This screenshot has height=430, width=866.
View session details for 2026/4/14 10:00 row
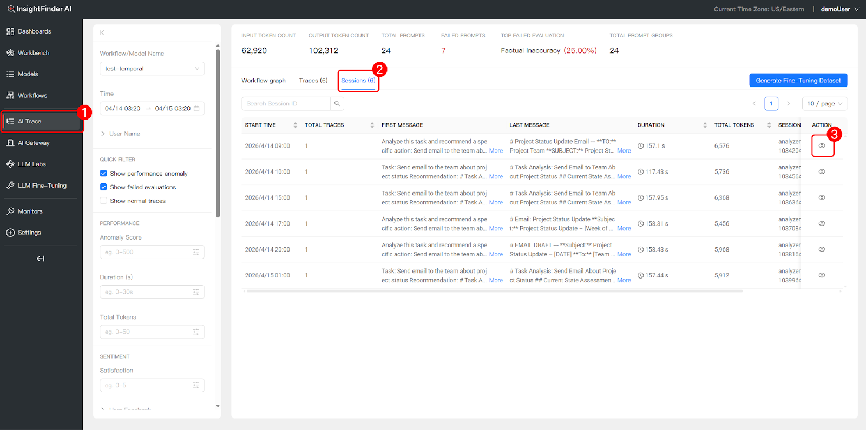point(822,172)
